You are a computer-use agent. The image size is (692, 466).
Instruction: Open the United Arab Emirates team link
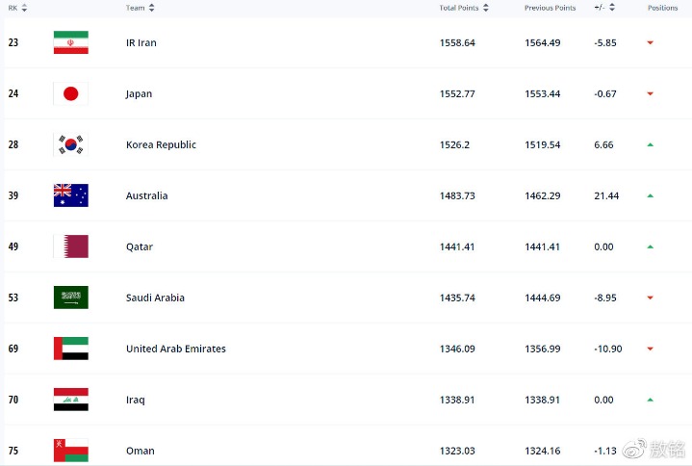coord(176,349)
